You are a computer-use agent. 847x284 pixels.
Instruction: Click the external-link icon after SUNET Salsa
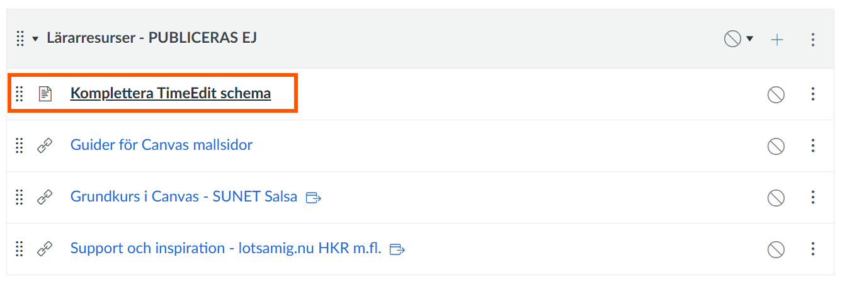point(313,198)
